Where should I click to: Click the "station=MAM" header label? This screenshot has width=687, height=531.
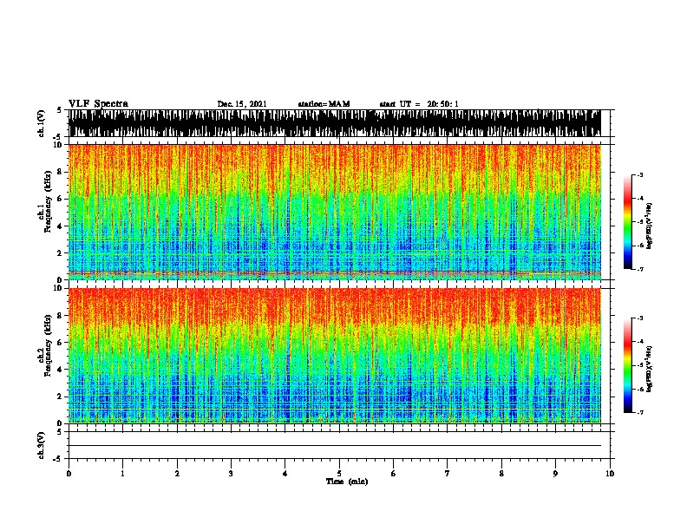pos(324,104)
